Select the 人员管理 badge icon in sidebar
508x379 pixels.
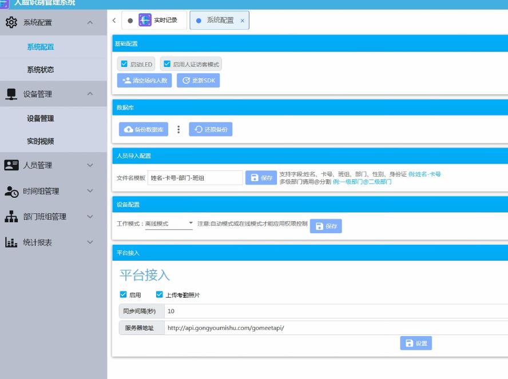tap(11, 165)
